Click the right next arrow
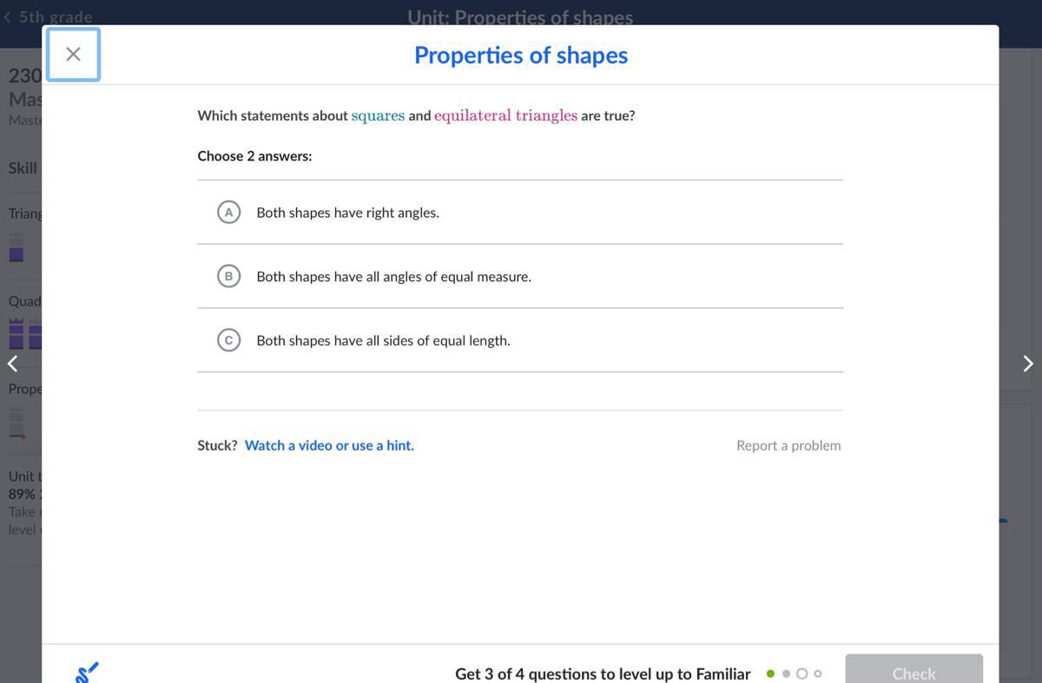The width and height of the screenshot is (1042, 683). 1028,364
